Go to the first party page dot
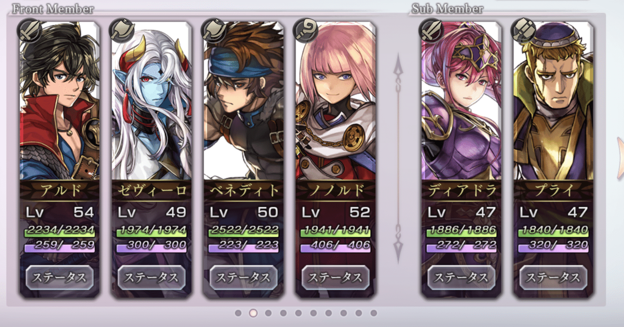624x327 pixels. click(x=238, y=313)
